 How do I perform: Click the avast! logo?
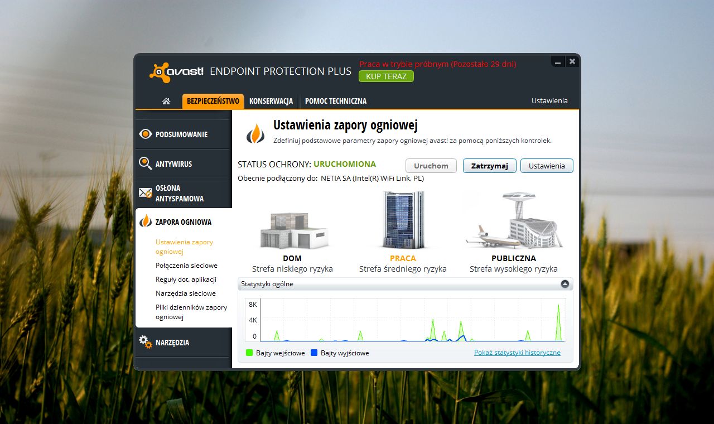[177, 72]
